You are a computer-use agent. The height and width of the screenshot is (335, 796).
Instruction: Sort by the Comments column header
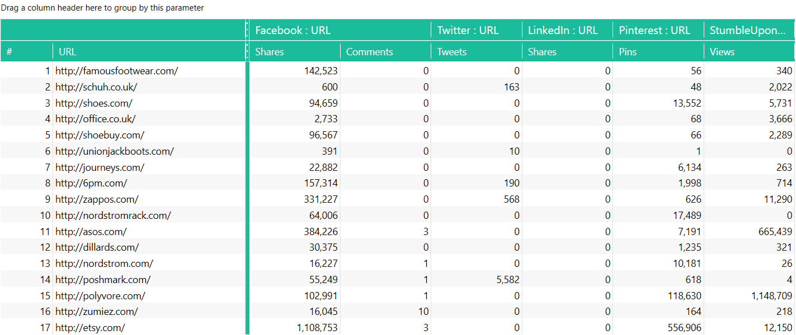(385, 52)
